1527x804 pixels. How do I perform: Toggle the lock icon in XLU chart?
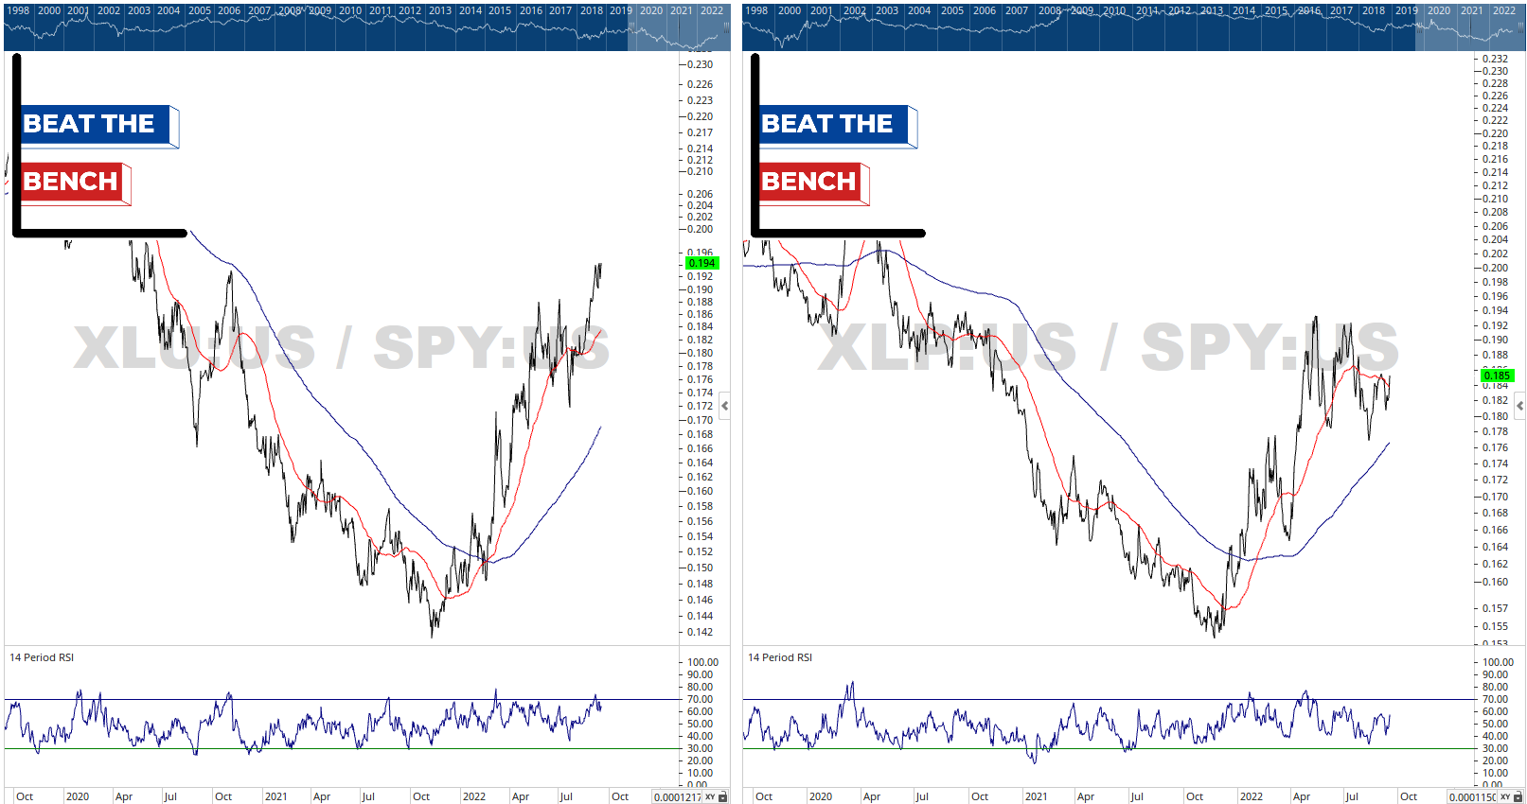[723, 797]
